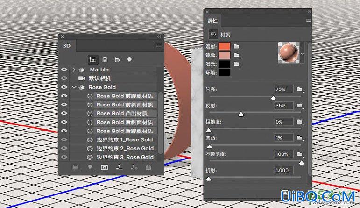Click the 反射 slider handle
Image resolution: width=360 pixels, height=208 pixels.
click(241, 114)
